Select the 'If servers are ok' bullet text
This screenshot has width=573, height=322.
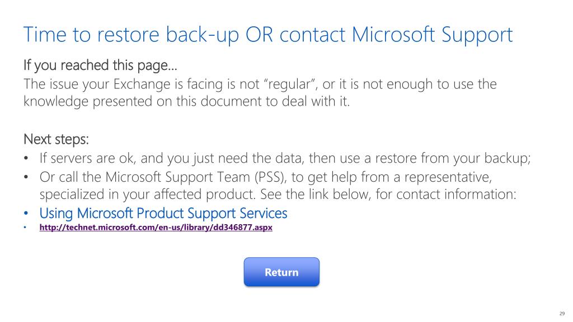pos(285,158)
